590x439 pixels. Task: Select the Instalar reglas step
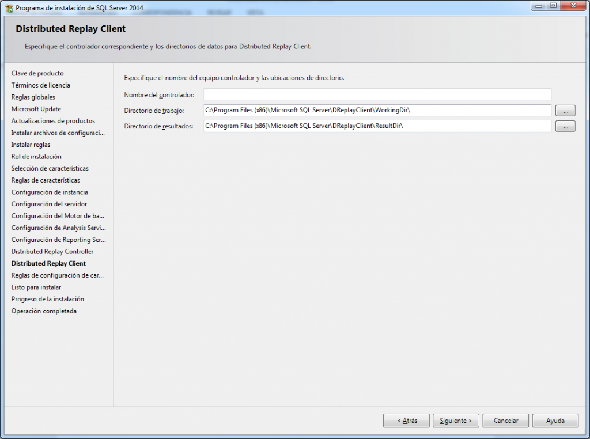pos(31,145)
